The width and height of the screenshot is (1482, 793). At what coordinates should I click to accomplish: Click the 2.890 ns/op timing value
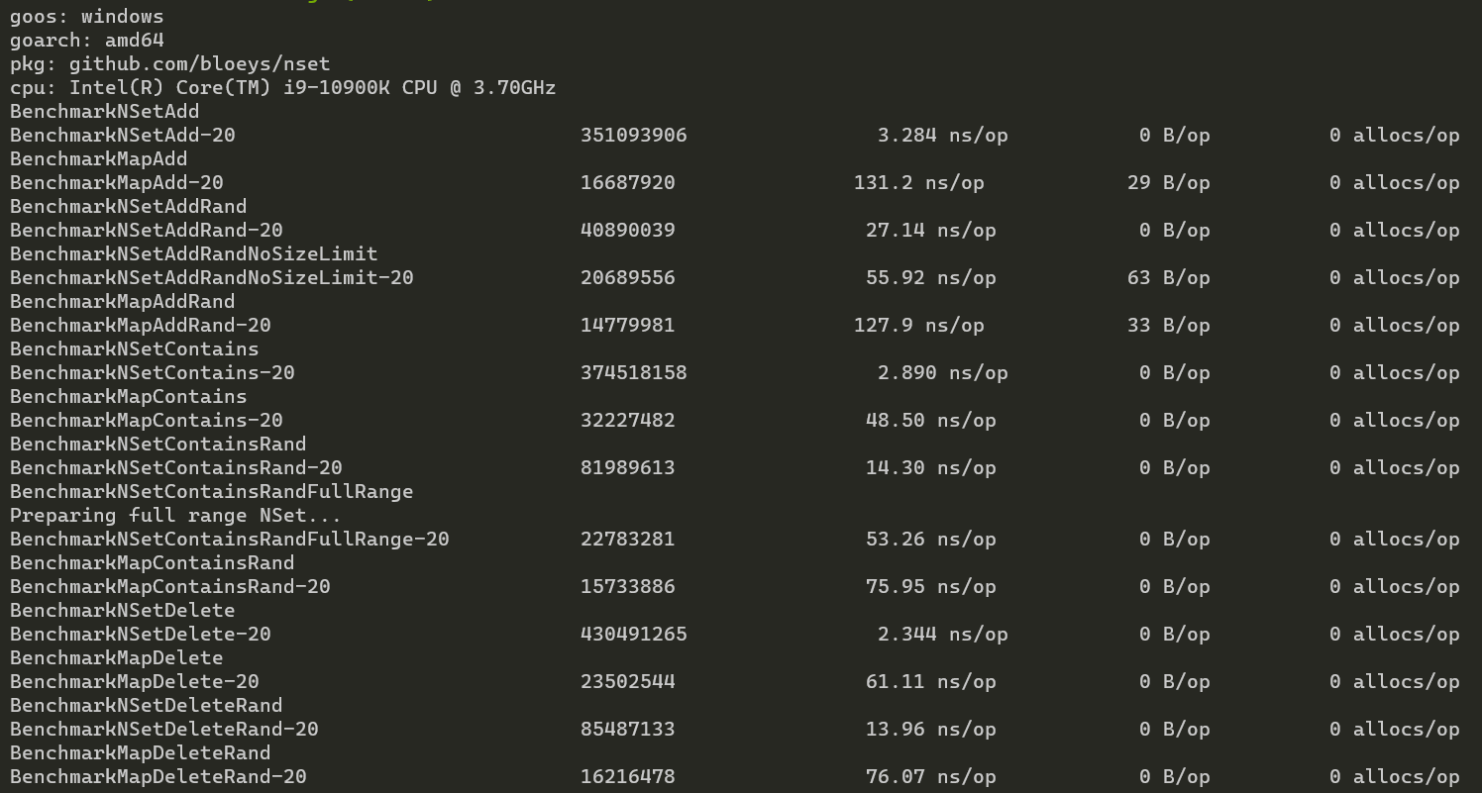tap(942, 373)
